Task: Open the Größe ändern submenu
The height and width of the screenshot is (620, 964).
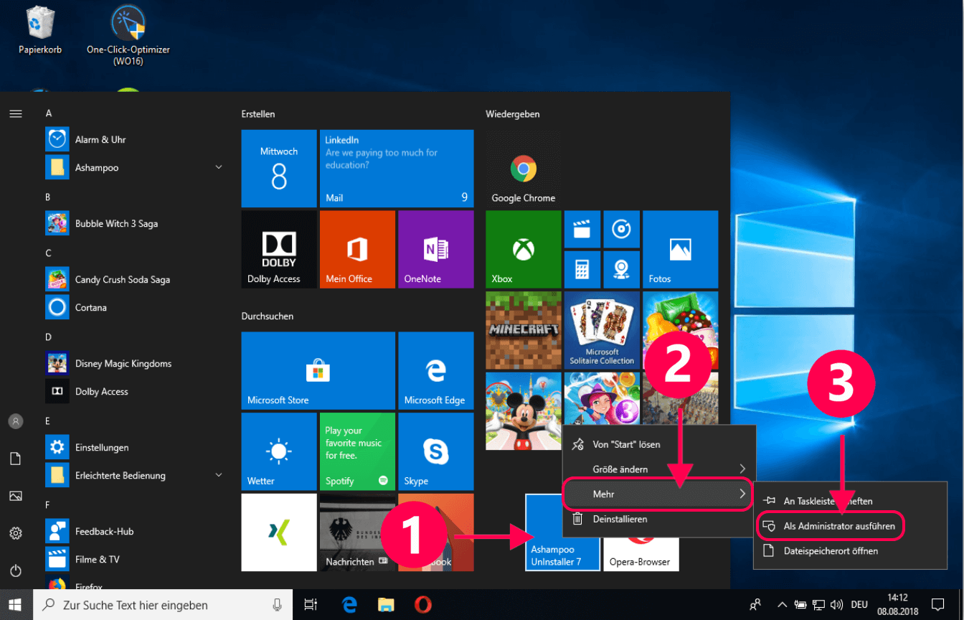Action: pos(659,469)
